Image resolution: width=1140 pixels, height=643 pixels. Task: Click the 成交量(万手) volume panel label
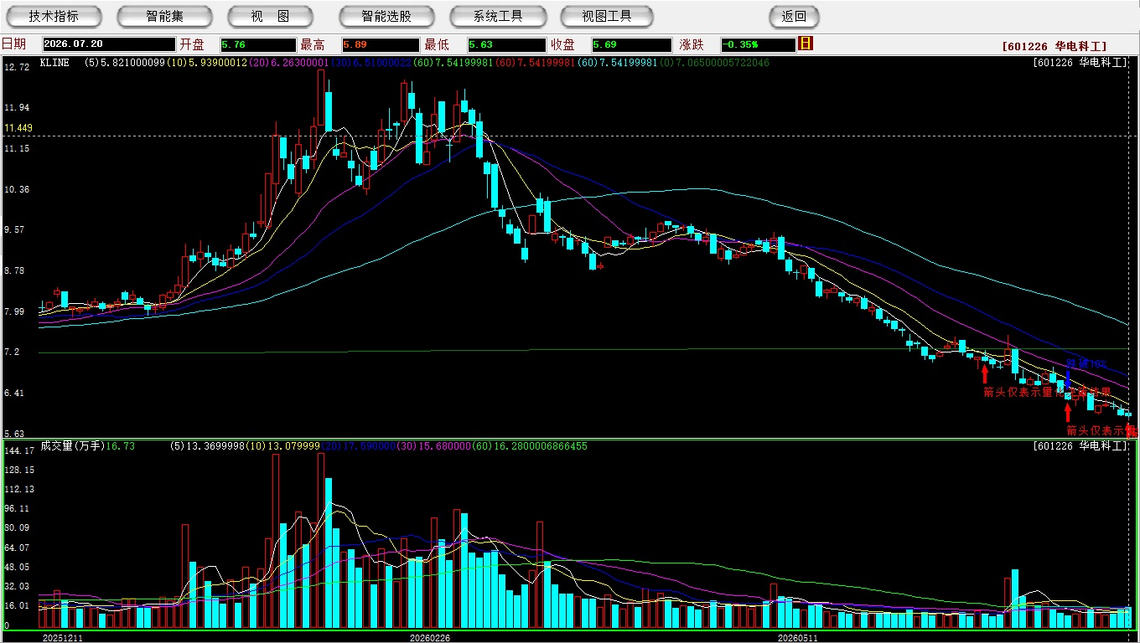click(x=72, y=446)
